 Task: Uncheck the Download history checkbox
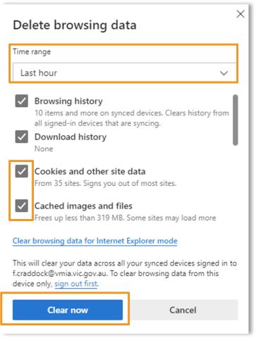tap(22, 137)
